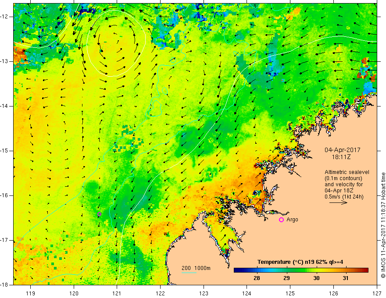Click the longitude 122 axis label

pyautogui.click(x=160, y=293)
